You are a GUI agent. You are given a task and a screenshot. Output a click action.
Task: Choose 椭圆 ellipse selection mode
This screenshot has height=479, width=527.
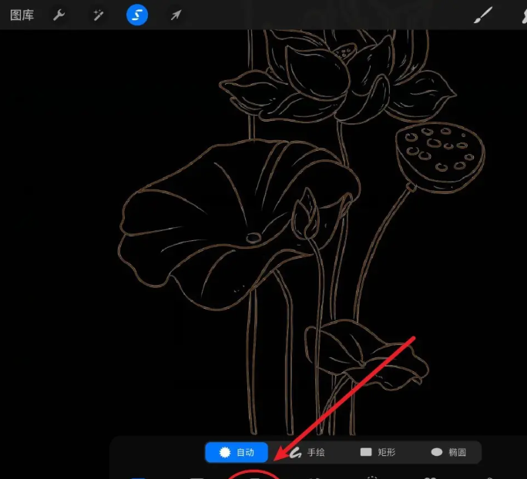[x=448, y=452]
